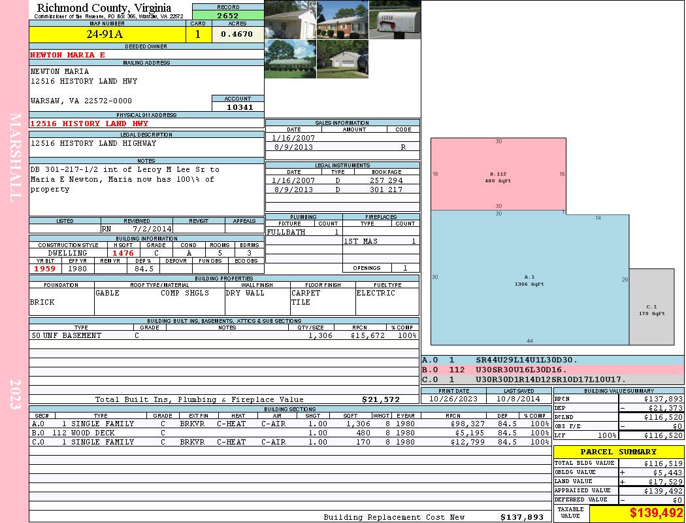Click the red taxable value $139,492

click(x=656, y=513)
